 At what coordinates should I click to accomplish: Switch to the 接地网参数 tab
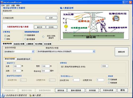[7, 44]
